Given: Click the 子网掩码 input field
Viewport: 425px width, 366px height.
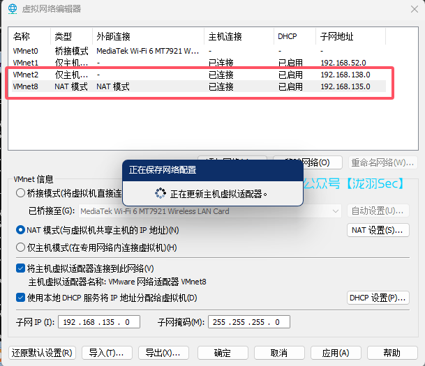Looking at the screenshot, I should pyautogui.click(x=249, y=322).
